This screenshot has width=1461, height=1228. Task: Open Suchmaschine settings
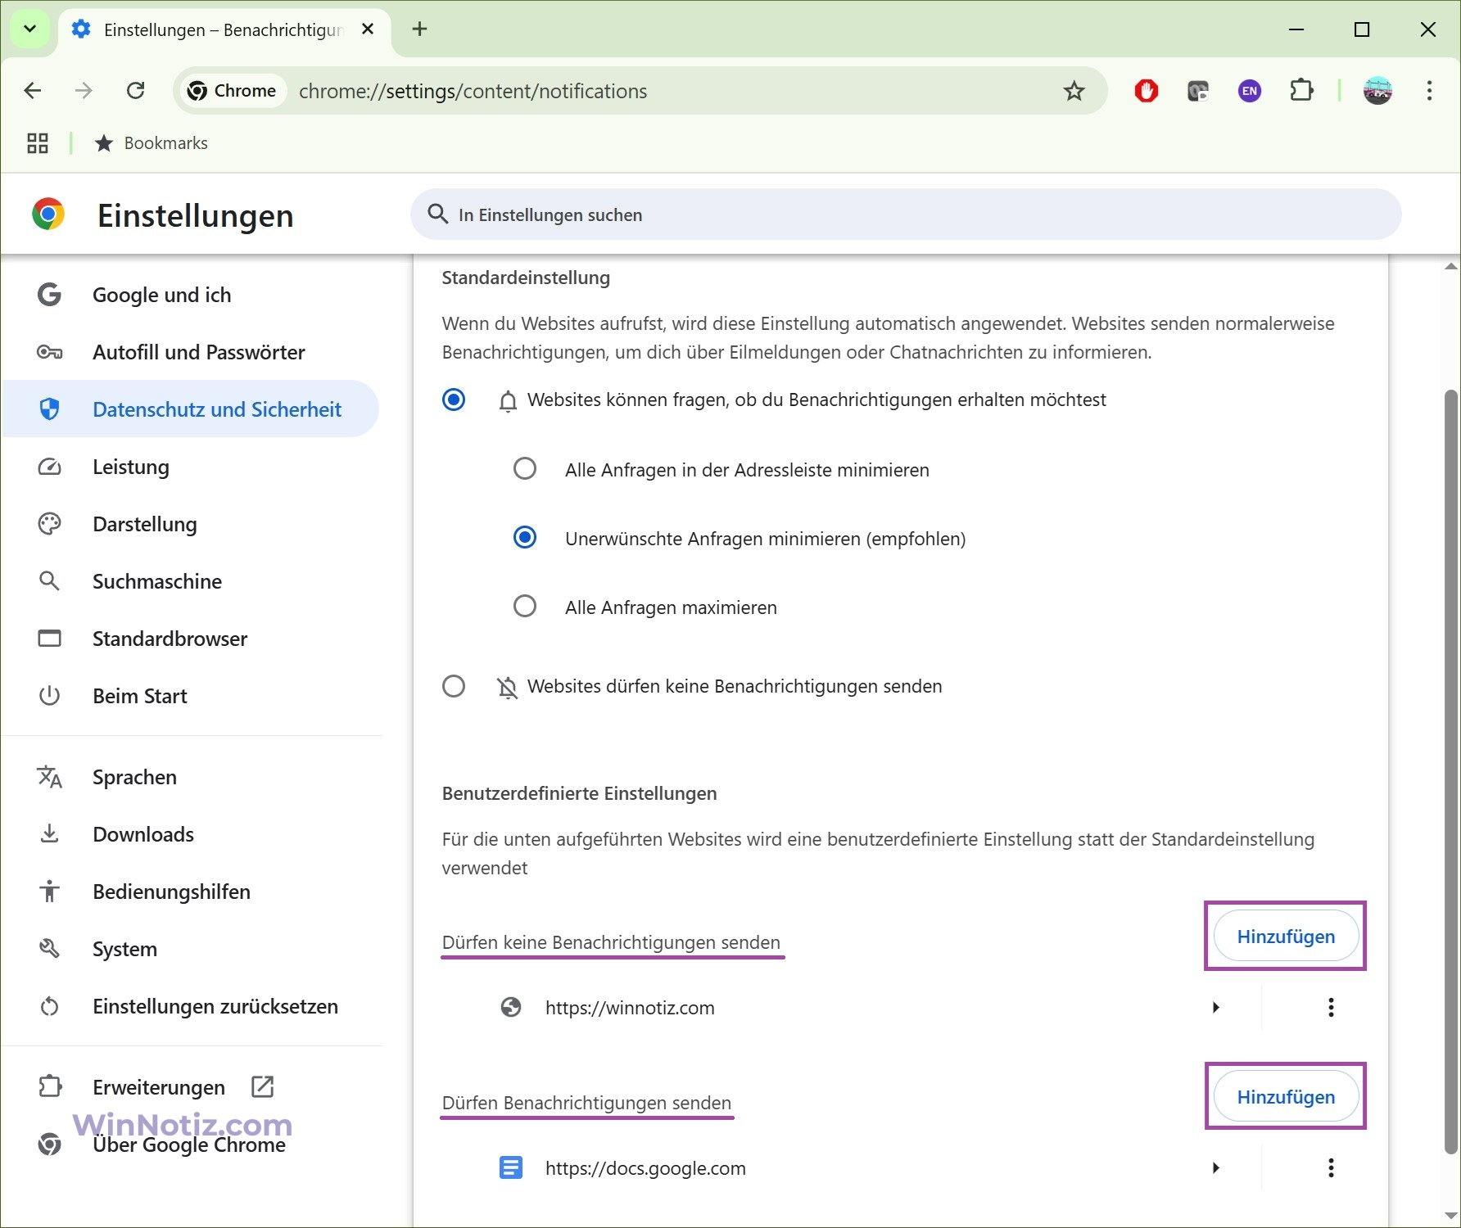pos(191,581)
